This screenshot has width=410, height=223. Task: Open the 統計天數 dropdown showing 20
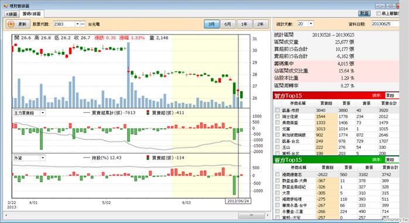pos(310,24)
